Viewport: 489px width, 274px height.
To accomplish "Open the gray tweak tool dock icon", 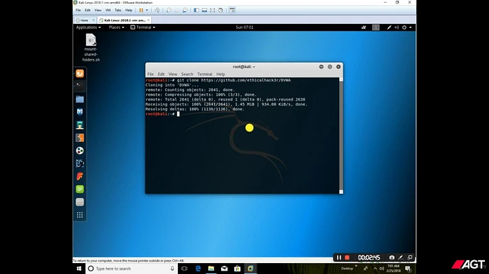I will [80, 202].
